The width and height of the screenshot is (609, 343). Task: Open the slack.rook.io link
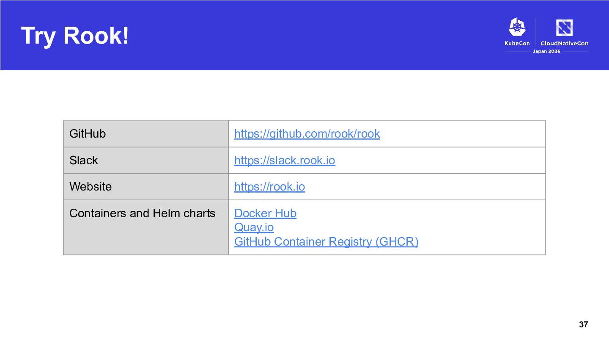[x=285, y=160]
